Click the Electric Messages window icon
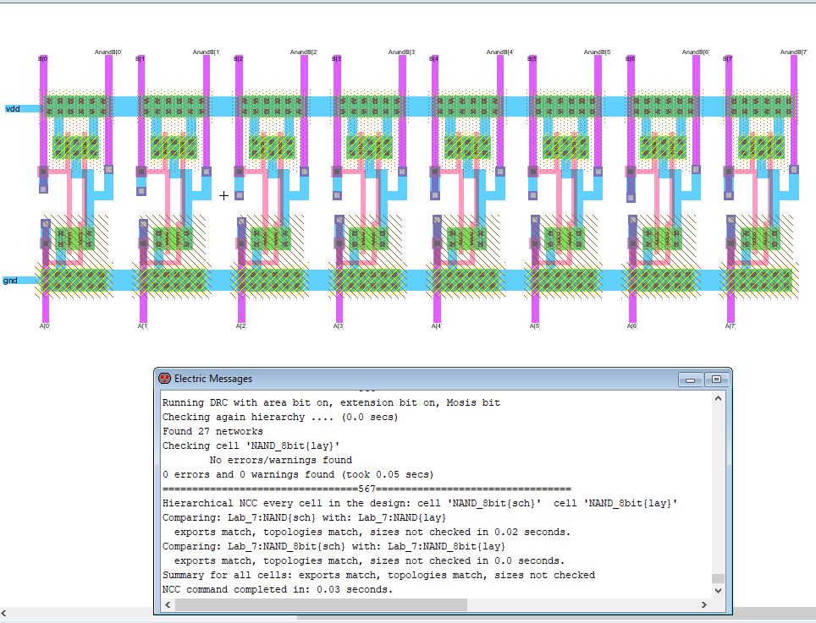Screen dimensions: 816x623 pos(164,379)
